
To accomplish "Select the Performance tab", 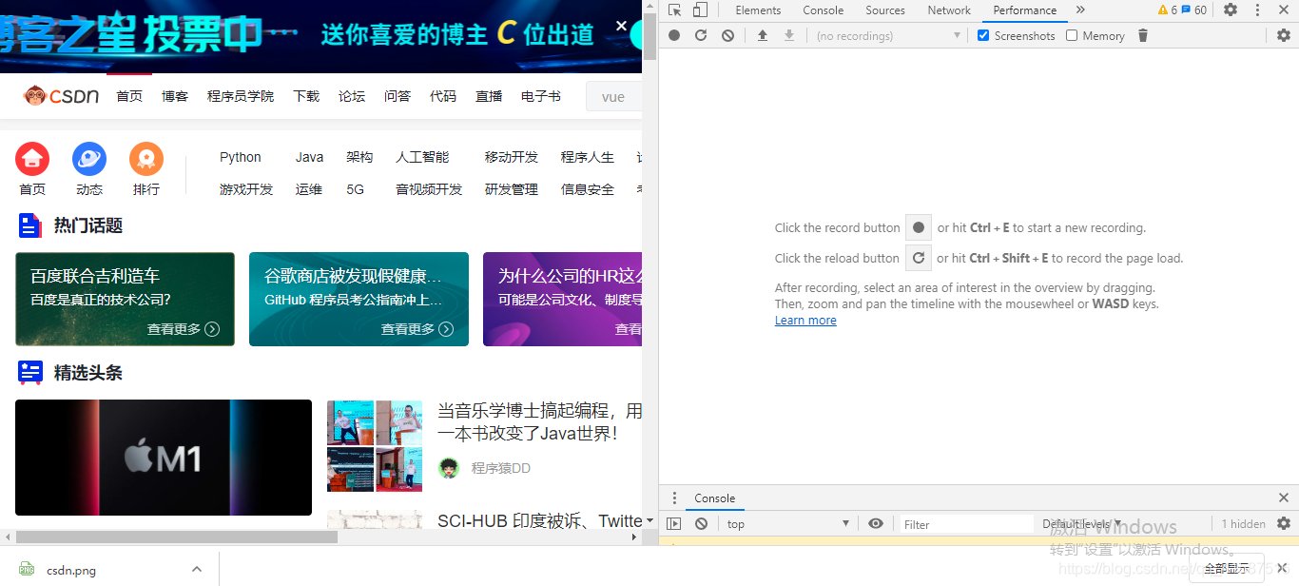I will [1024, 10].
